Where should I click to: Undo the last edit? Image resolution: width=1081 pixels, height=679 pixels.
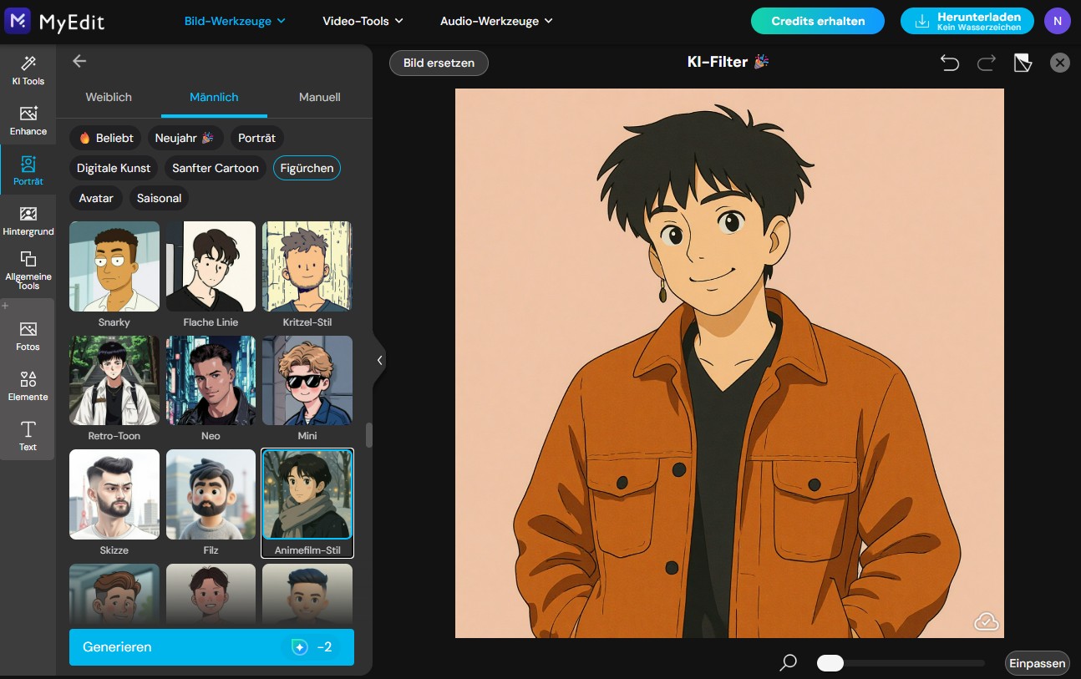pos(950,62)
